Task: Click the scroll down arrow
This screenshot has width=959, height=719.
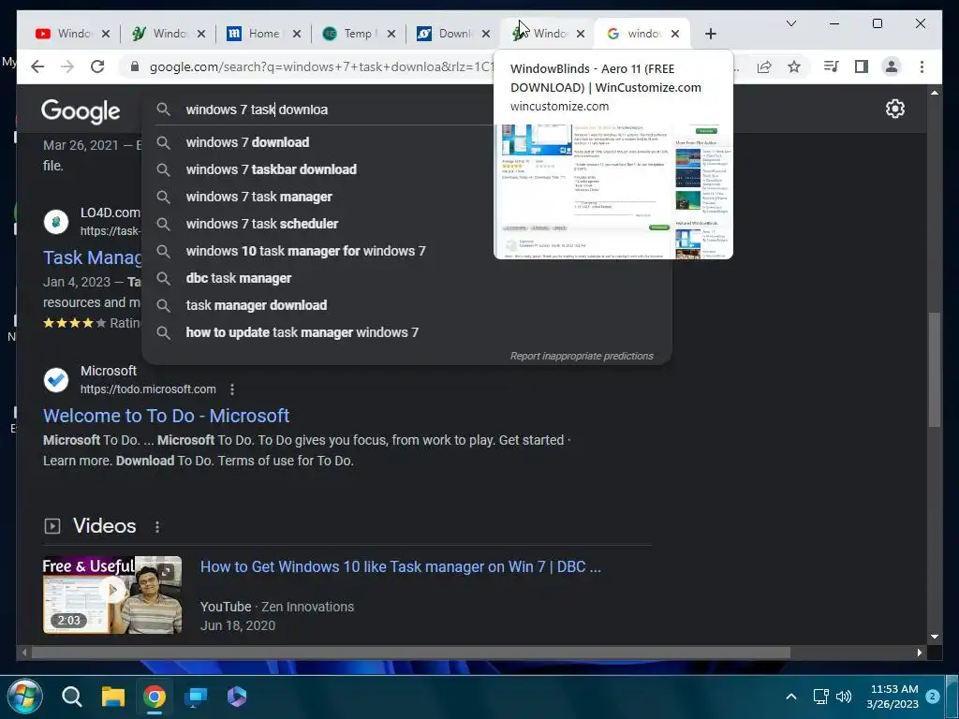Action: click(x=934, y=637)
